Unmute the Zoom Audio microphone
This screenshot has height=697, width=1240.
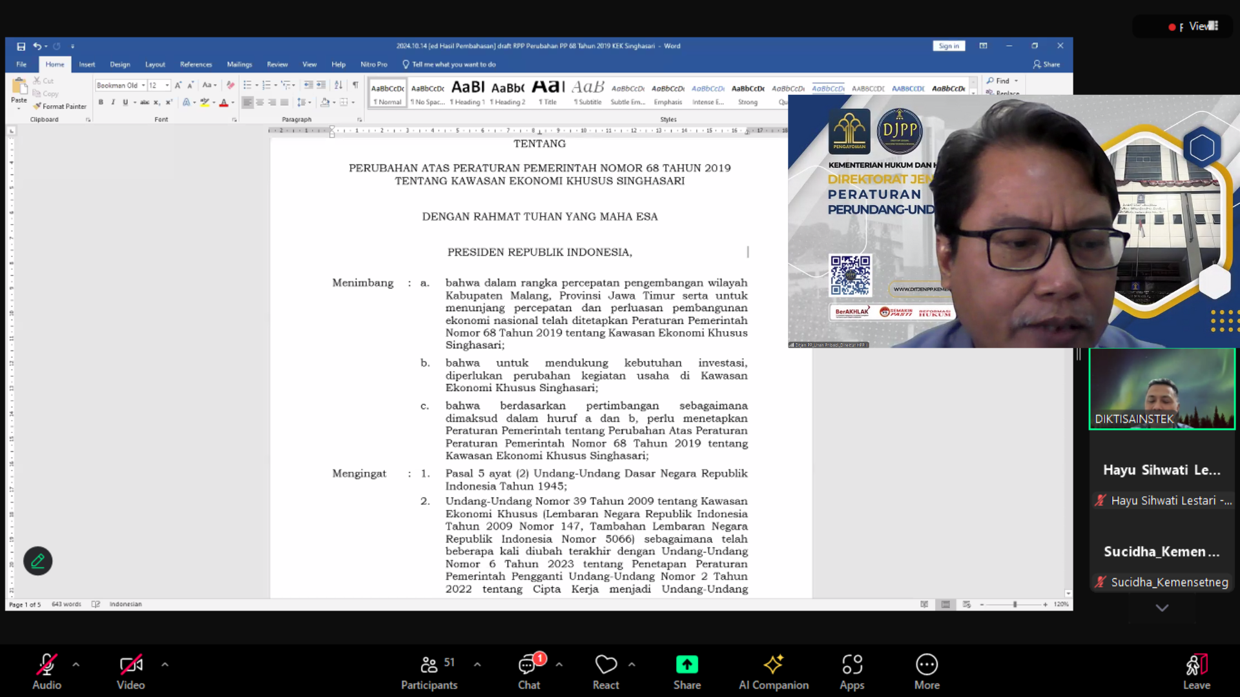pos(46,672)
